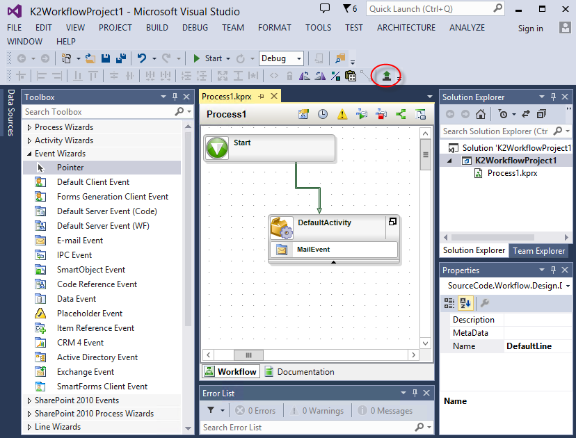The width and height of the screenshot is (576, 438).
Task: Click the Find in Files toolbar icon
Action: click(x=340, y=58)
